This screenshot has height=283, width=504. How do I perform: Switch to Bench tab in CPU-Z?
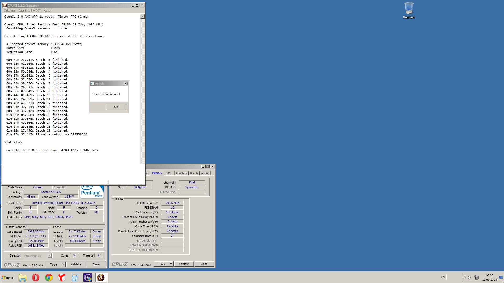point(194,173)
